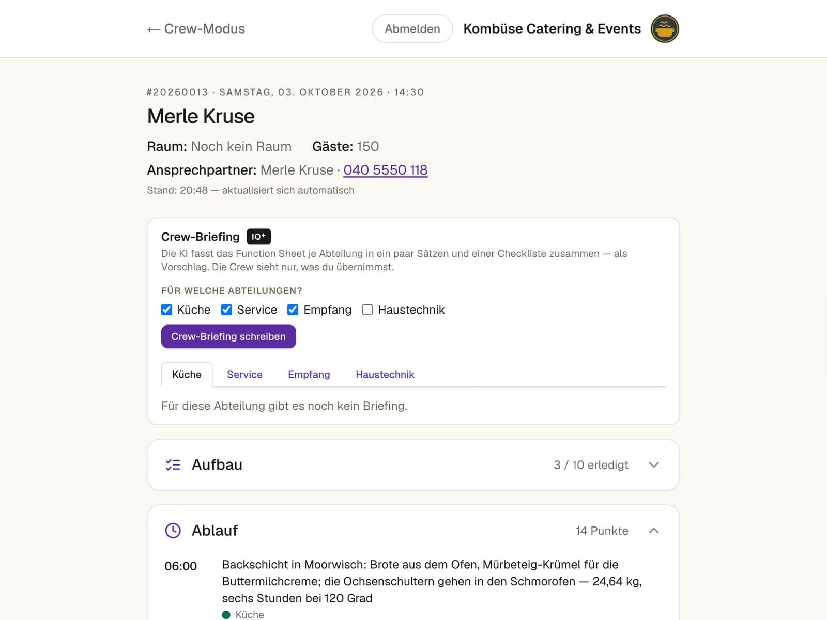Click the Gäste 150 value
The image size is (827, 620).
367,147
